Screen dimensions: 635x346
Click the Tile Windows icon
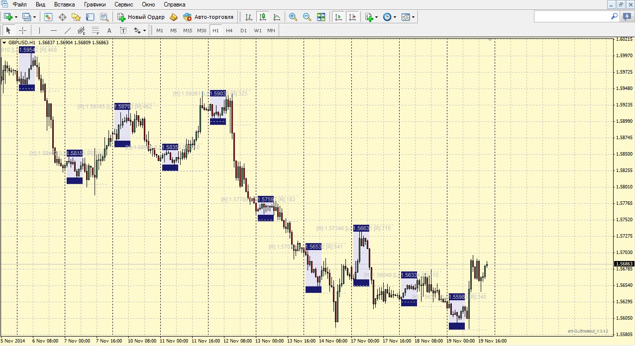pyautogui.click(x=321, y=17)
